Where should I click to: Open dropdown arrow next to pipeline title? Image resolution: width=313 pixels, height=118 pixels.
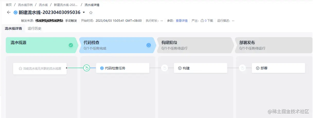point(84,12)
